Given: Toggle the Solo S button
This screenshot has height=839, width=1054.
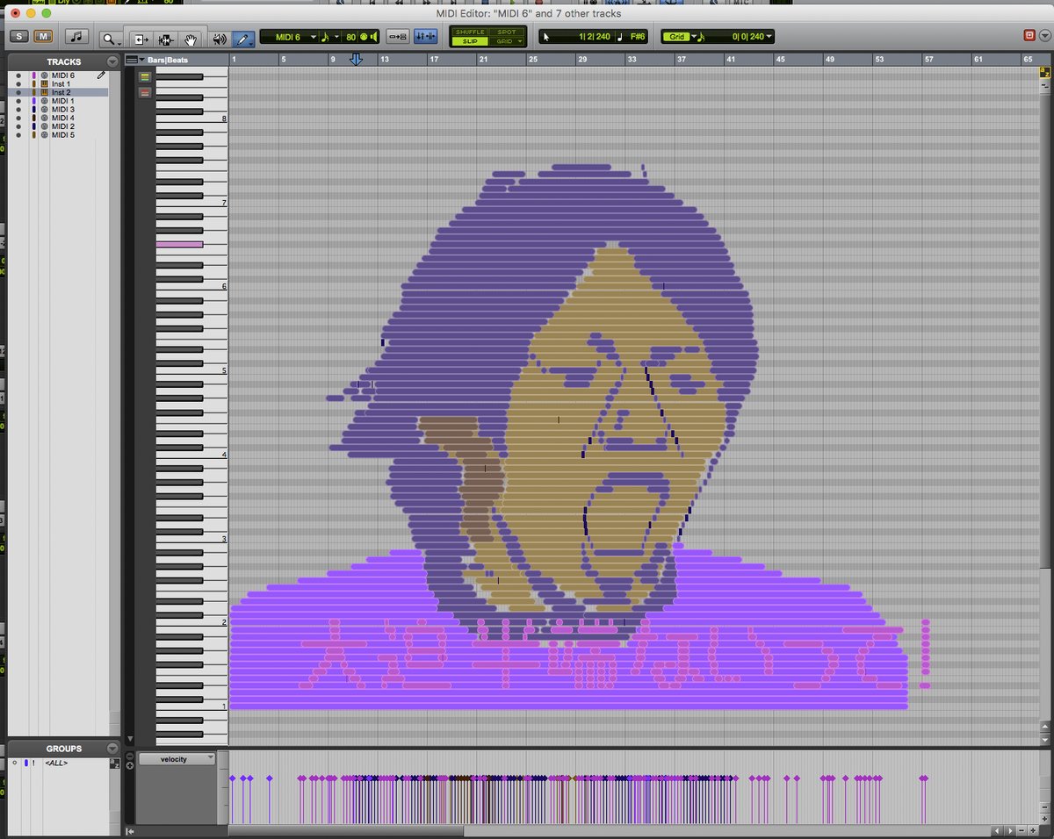Looking at the screenshot, I should click(18, 37).
